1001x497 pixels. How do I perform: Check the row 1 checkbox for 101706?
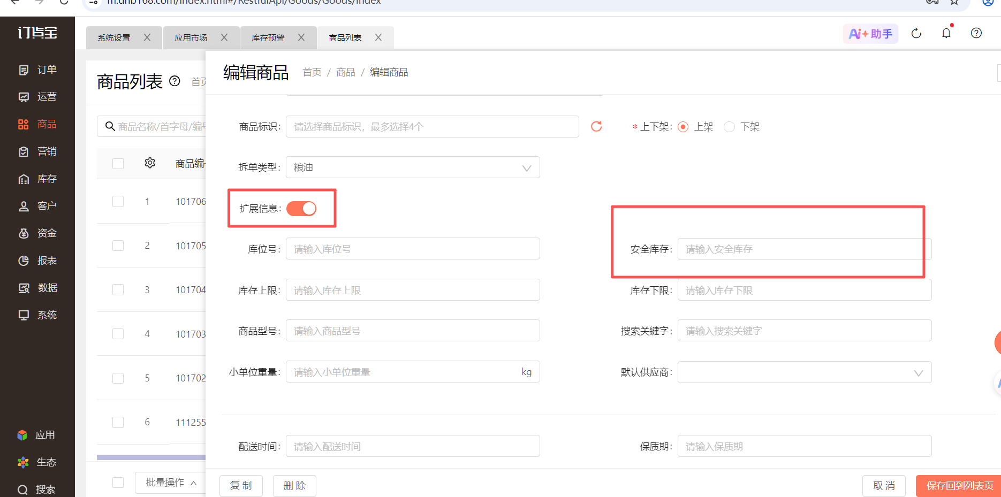(118, 201)
